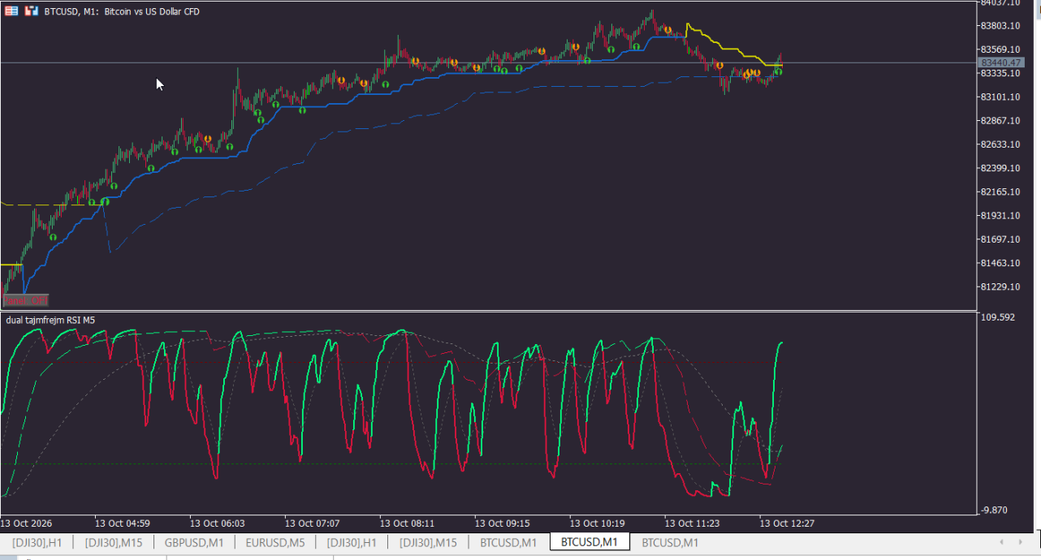
Task: Click the 83101.10 price scale value
Action: (1000, 97)
